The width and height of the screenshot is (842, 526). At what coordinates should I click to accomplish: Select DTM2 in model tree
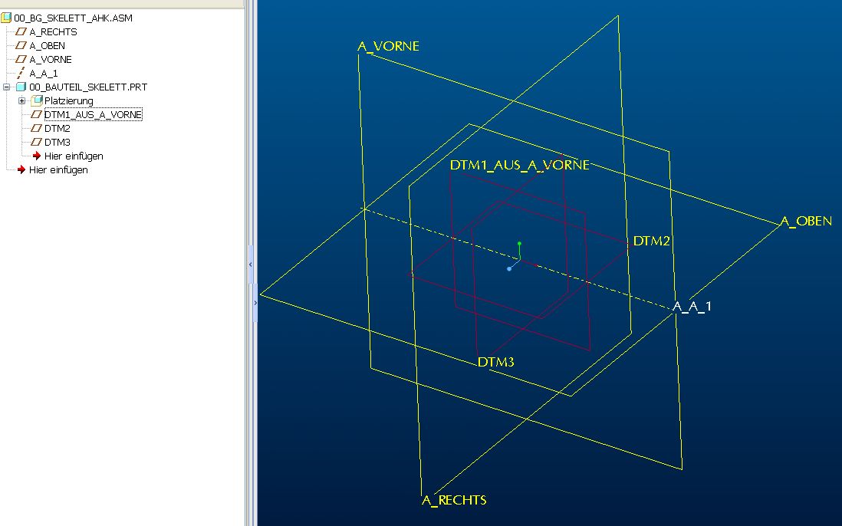[x=58, y=129]
